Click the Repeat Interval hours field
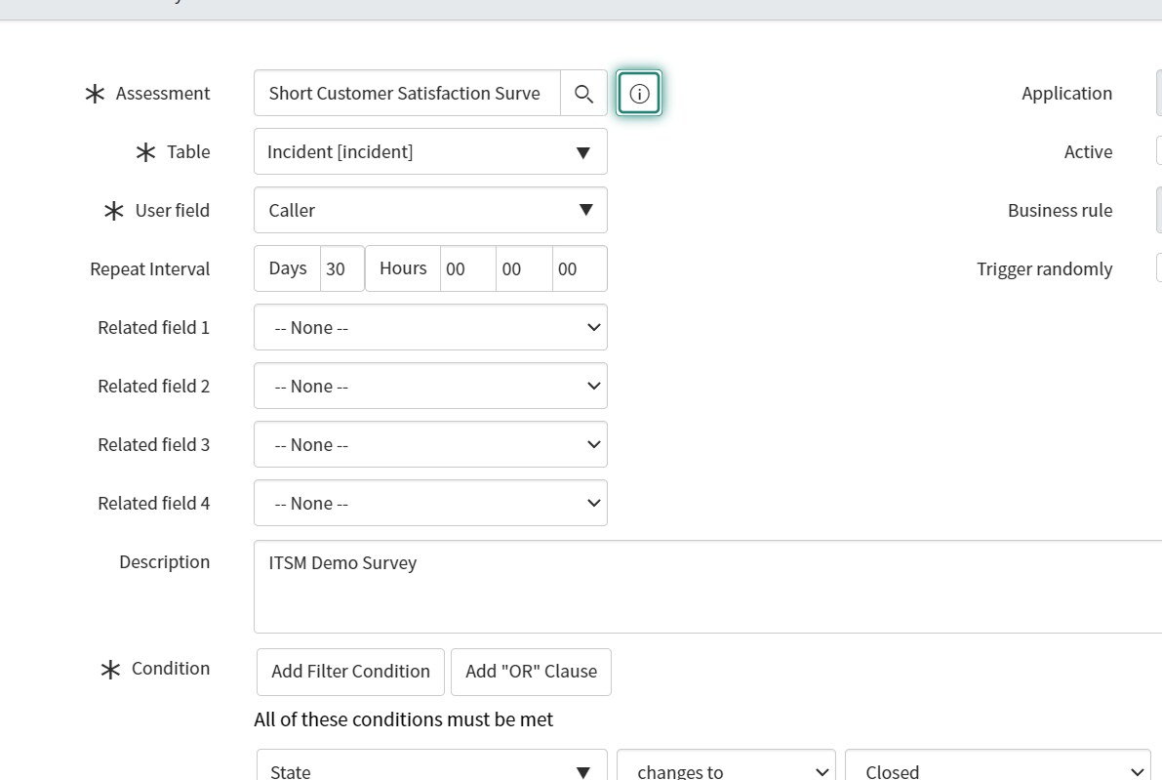The height and width of the screenshot is (780, 1162). 467,269
